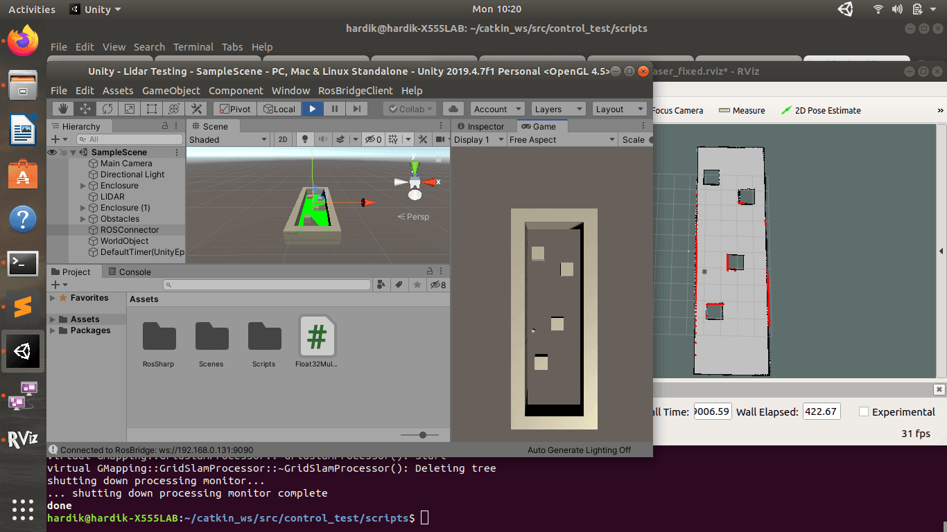947x532 pixels.
Task: Open scene camera settings icon
Action: [x=439, y=139]
